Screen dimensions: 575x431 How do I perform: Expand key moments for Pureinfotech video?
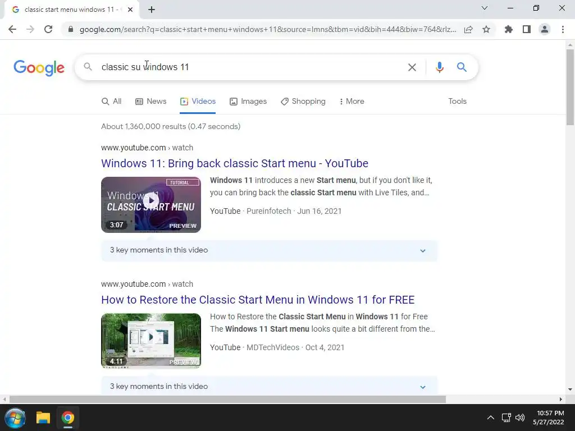(x=269, y=251)
